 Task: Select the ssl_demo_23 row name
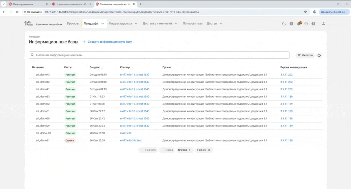pyautogui.click(x=43, y=133)
